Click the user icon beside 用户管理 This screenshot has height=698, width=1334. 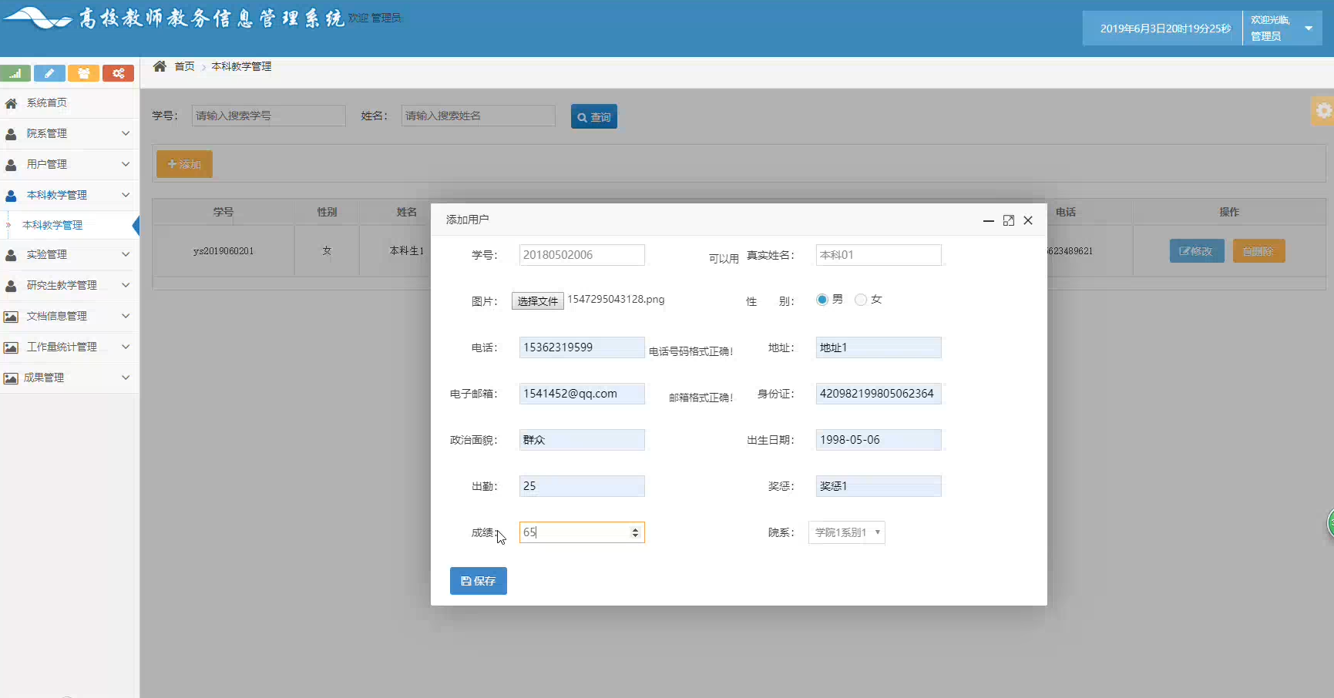click(11, 165)
